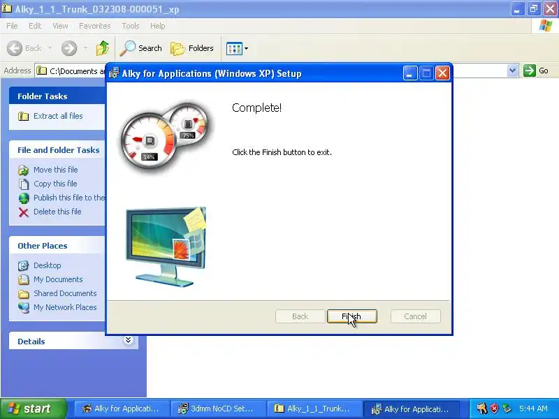559x419 pixels.
Task: Open the Back button history dropdown arrow
Action: (x=50, y=47)
